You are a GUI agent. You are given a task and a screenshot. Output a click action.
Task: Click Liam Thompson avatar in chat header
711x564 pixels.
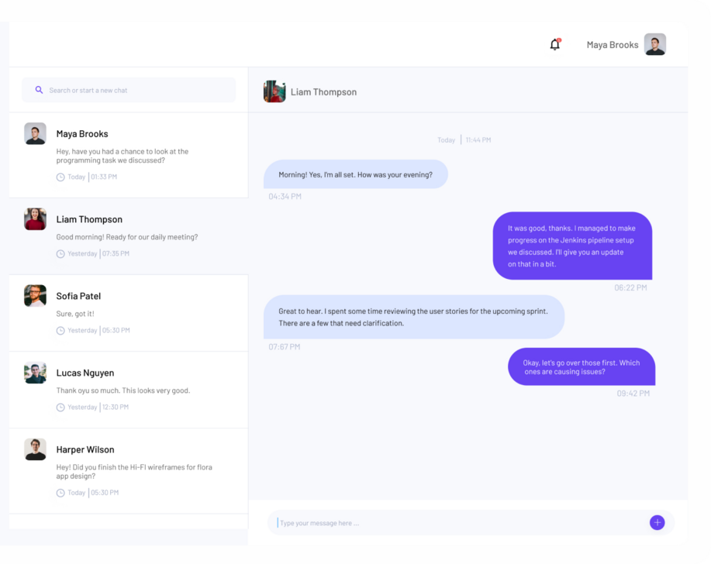(x=274, y=91)
